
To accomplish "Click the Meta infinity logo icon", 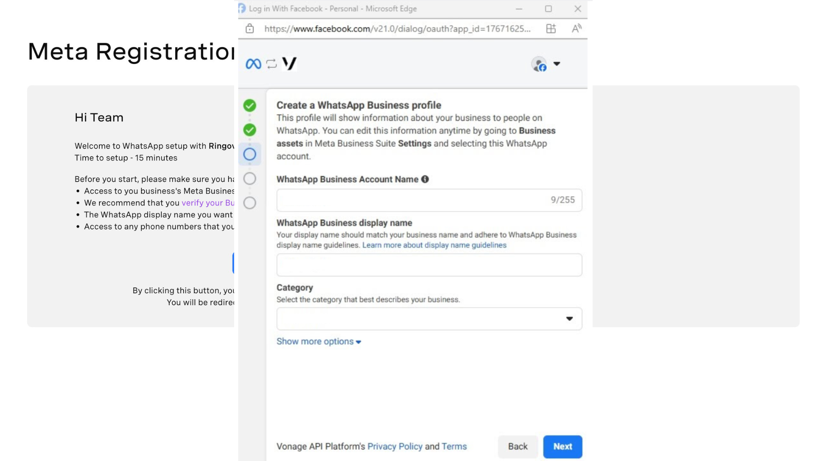I will (253, 64).
